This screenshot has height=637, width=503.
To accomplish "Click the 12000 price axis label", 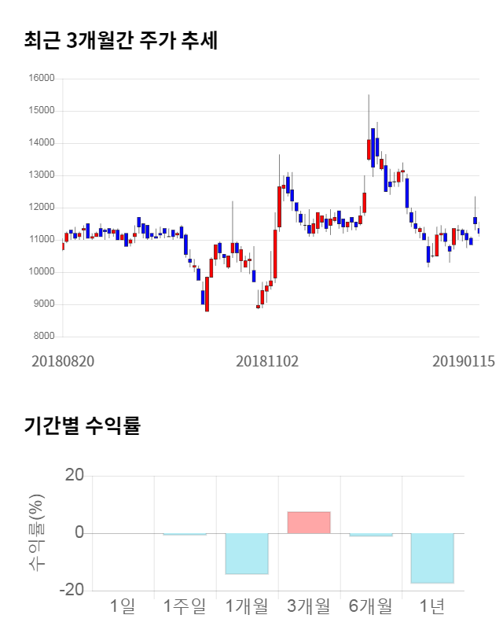I will click(x=41, y=208).
